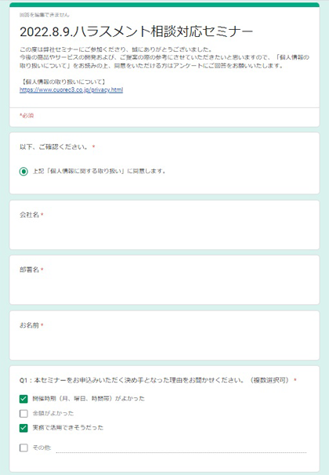The height and width of the screenshot is (475, 329).
Task: Check the その他 checkbox
Action: point(23,448)
